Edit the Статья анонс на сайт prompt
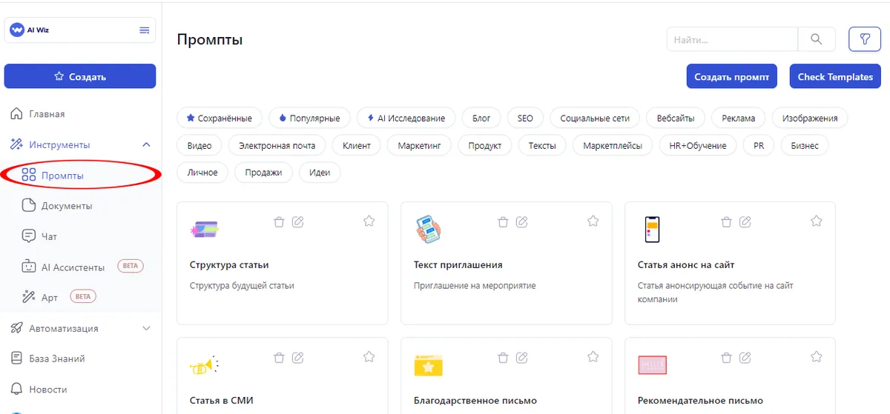 coord(745,221)
